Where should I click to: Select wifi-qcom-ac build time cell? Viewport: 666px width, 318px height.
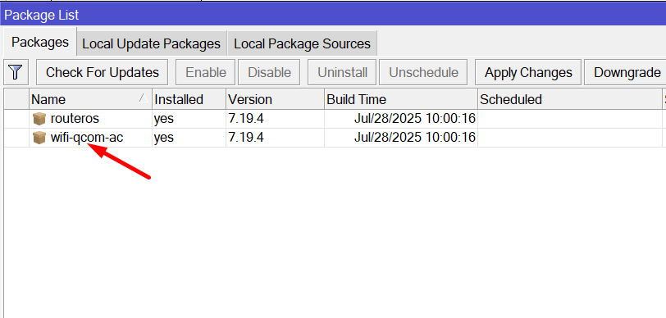[401, 138]
